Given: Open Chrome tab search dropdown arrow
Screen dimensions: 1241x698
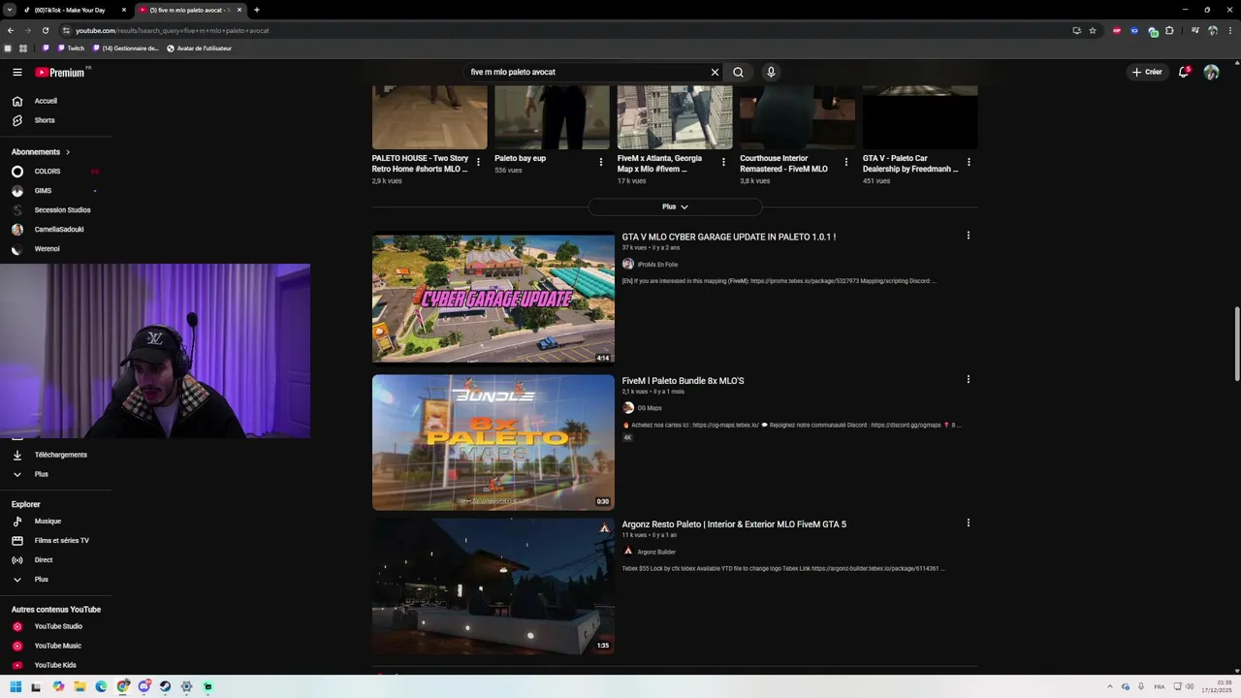Looking at the screenshot, I should pyautogui.click(x=10, y=10).
